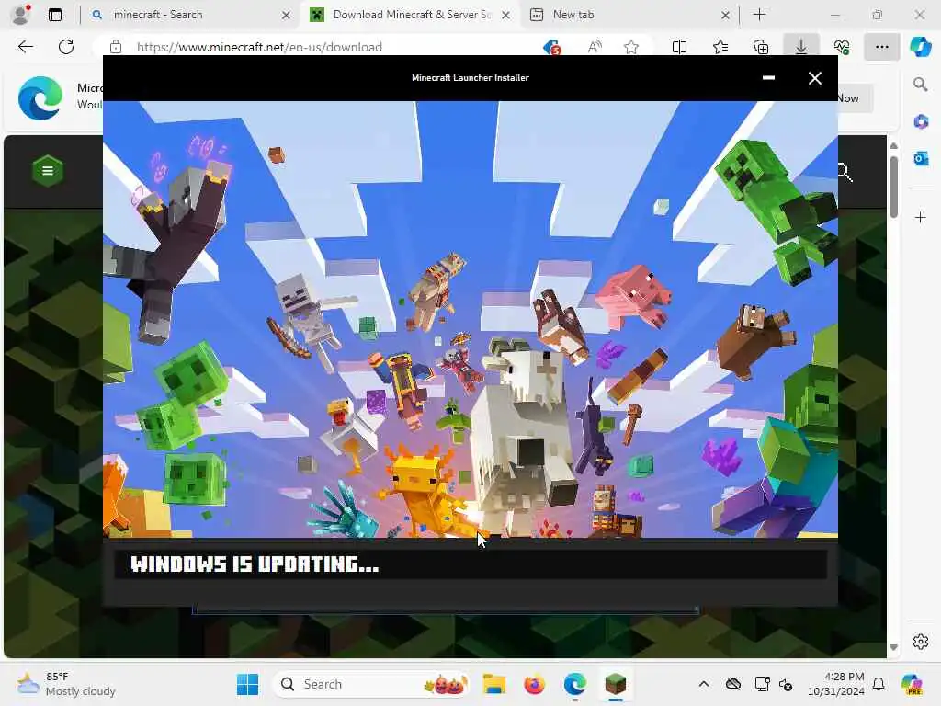
Task: Open the green hamburger menu on Minecraft site
Action: click(48, 170)
